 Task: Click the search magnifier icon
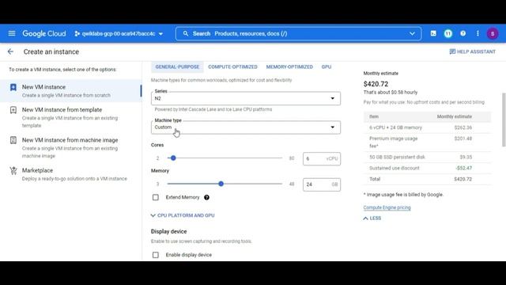coord(186,33)
